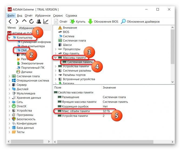Go back with the left arrow toolbar icon
This screenshot has height=150, width=181.
tap(10, 21)
